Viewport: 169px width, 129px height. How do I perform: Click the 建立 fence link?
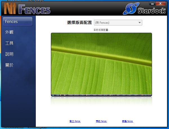(x=75, y=121)
